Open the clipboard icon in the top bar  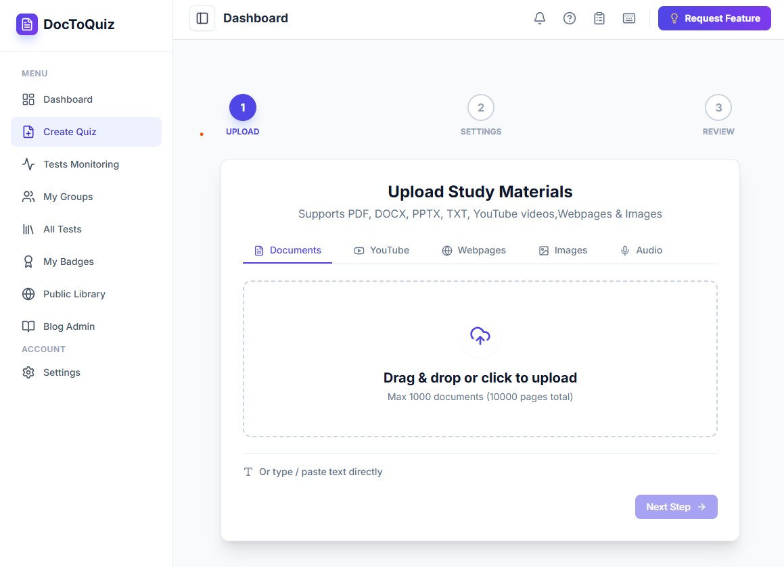click(599, 18)
